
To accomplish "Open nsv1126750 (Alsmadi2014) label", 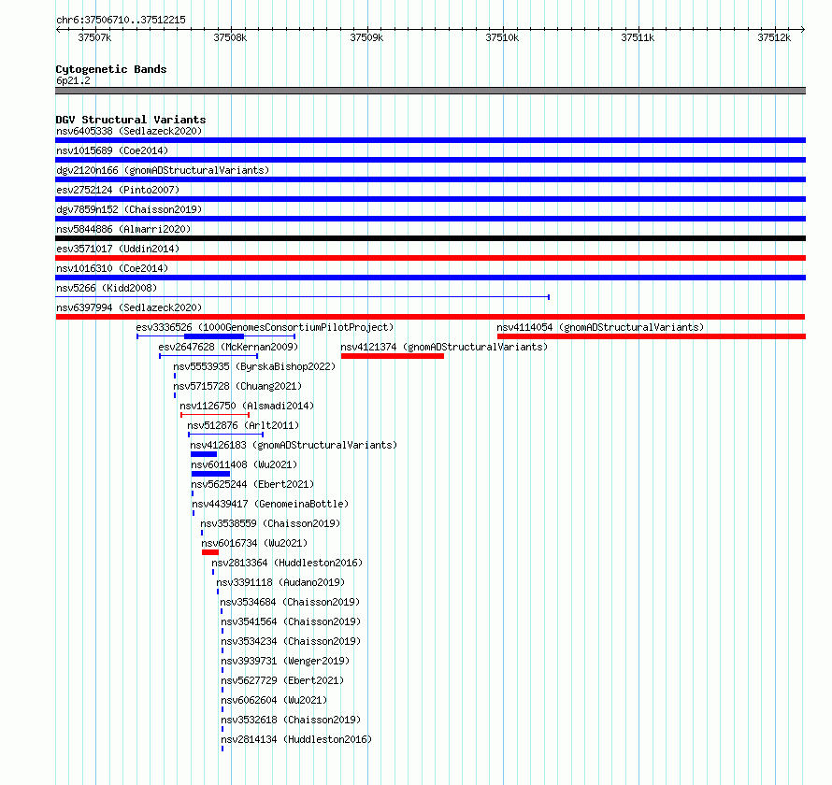I will coord(247,406).
